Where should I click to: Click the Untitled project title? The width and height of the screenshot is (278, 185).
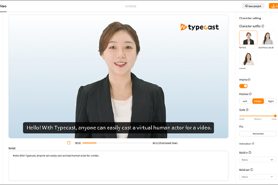coord(131,6)
